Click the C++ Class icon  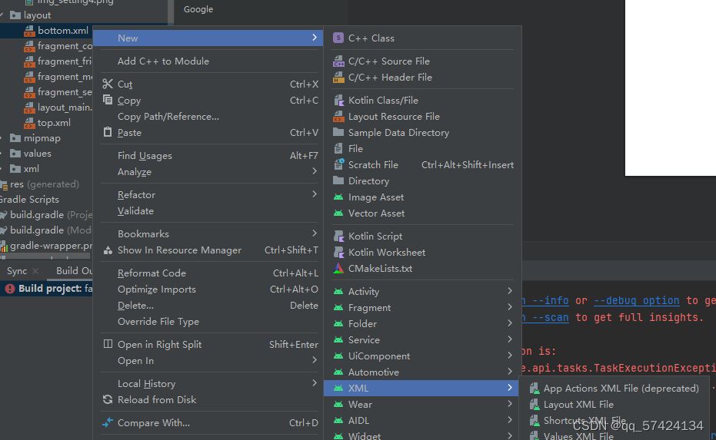338,38
